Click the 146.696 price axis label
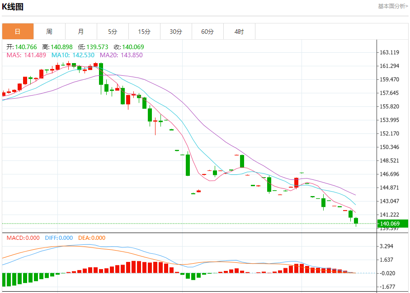 [389, 174]
